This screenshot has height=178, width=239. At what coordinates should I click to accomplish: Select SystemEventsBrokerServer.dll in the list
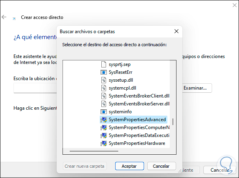(138, 104)
